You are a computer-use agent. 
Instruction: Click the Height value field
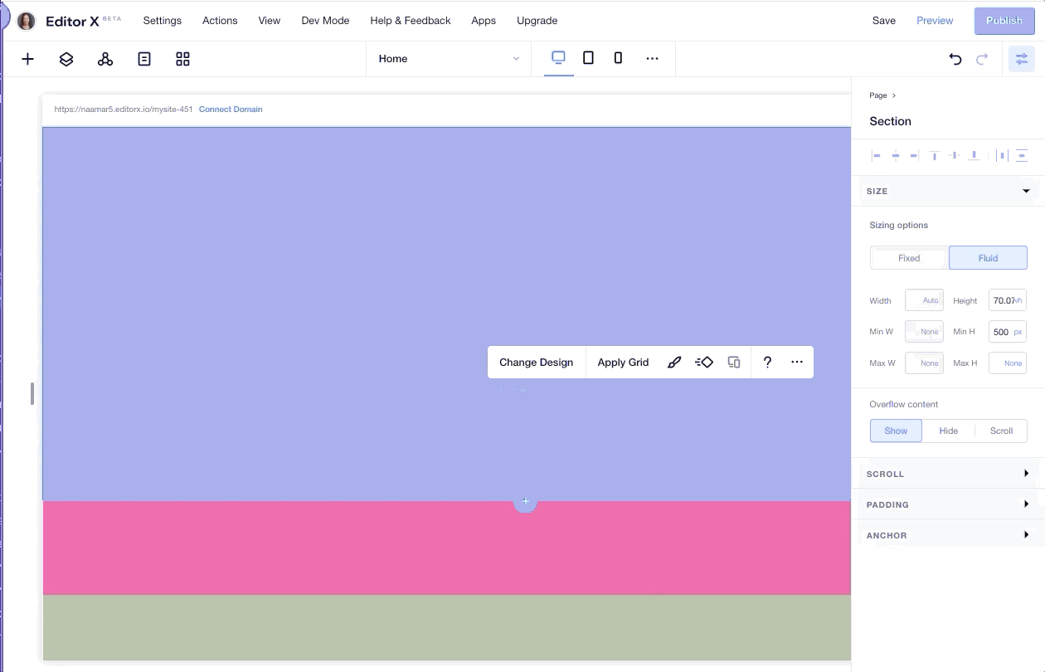coord(1007,300)
